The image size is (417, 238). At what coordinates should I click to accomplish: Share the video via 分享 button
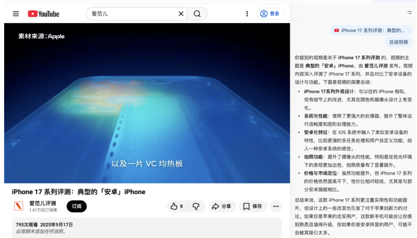(x=222, y=206)
